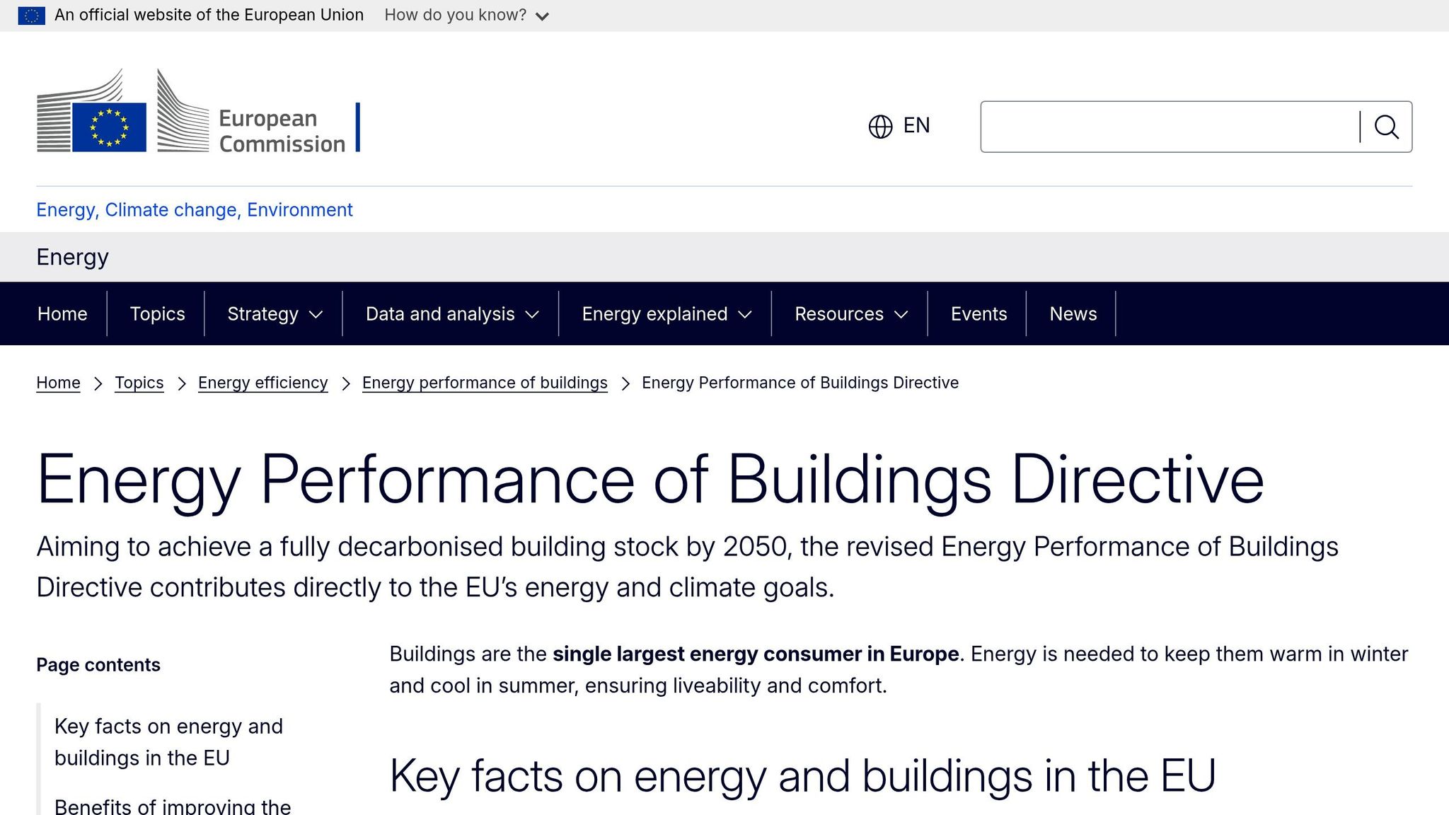Screen dimensions: 1449x815
Task: Click Home in the navigation bar
Action: 62,313
